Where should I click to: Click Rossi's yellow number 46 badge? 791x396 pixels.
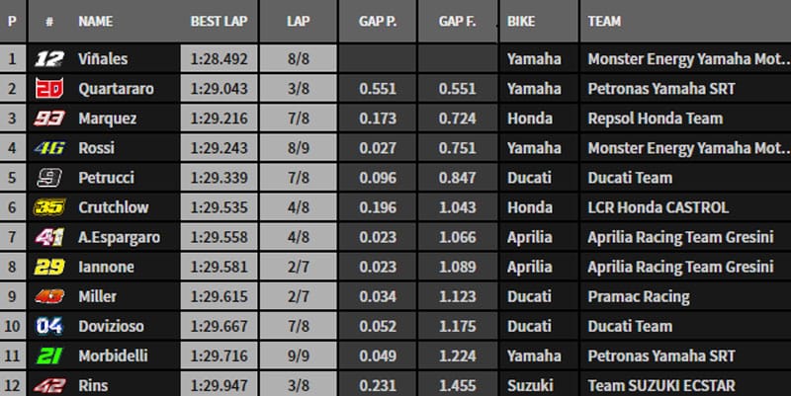tap(48, 148)
